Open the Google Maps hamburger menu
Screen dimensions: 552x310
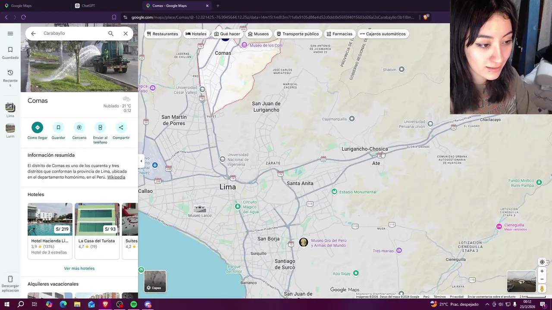[10, 34]
